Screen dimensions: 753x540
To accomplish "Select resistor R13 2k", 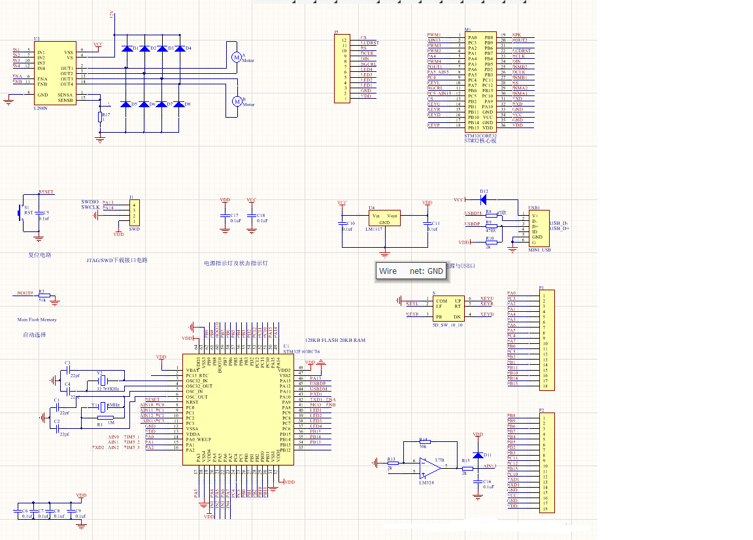I will [x=393, y=464].
